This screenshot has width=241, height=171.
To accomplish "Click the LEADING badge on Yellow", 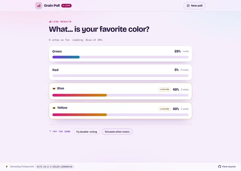I will tap(165, 109).
